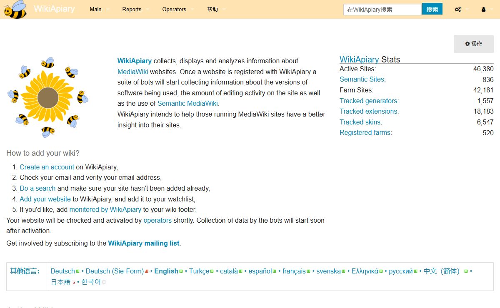
Task: Expand the Main dropdown menu
Action: point(100,9)
